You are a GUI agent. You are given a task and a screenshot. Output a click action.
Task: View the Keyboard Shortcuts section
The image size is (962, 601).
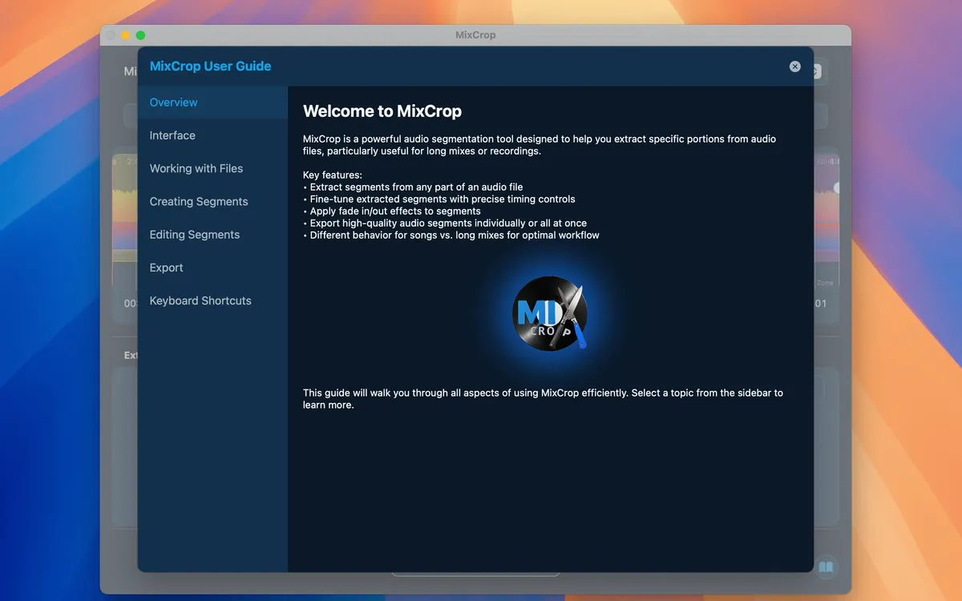200,300
